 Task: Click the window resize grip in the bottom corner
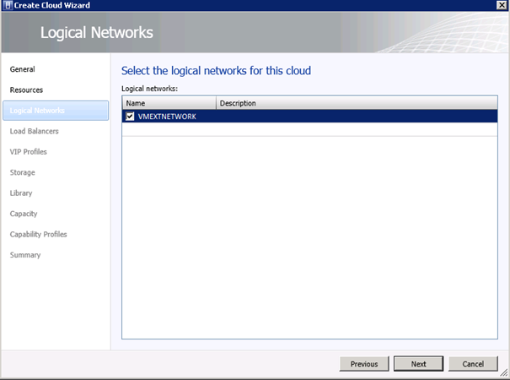(x=504, y=373)
